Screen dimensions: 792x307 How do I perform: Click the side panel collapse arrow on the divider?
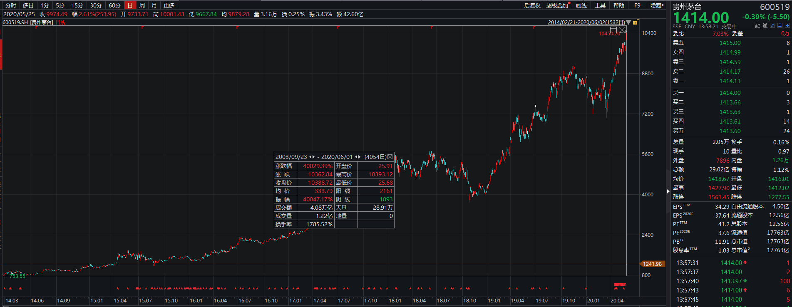coord(668,191)
